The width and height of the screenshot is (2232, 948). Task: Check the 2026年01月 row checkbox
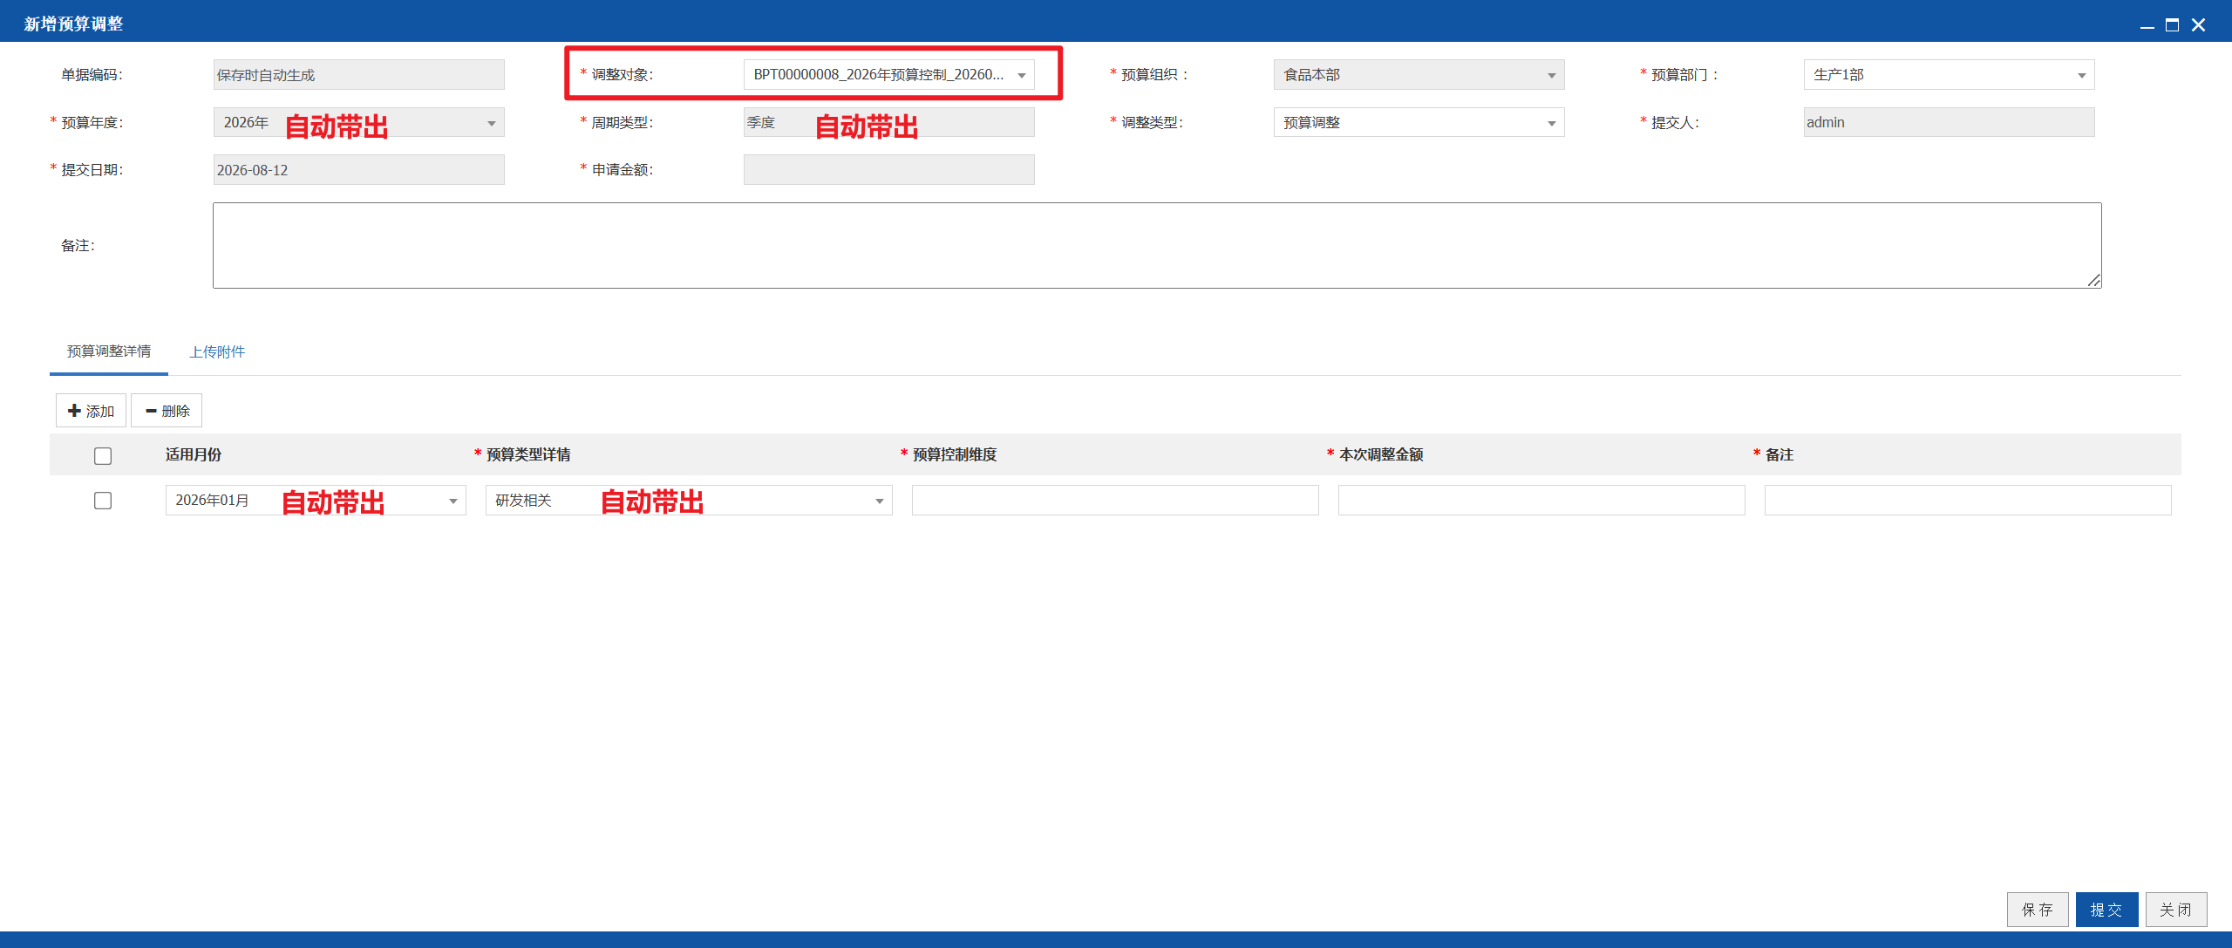[103, 501]
